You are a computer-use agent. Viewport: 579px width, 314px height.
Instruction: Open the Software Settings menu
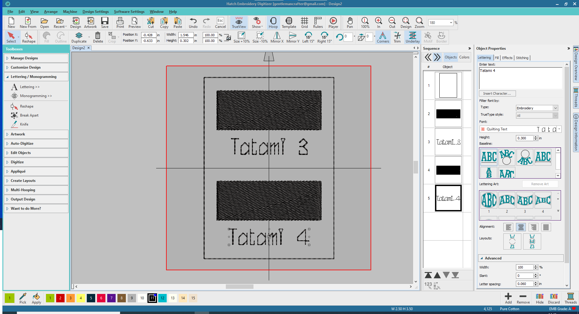pos(129,12)
